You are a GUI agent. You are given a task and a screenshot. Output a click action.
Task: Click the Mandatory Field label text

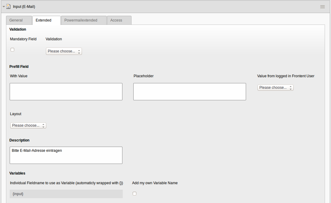coord(23,39)
